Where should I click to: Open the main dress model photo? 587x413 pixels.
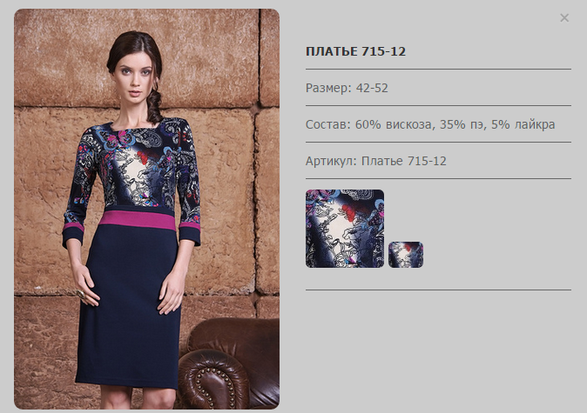coord(146,209)
